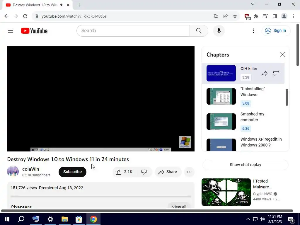Click the Chapters panel scrollbar
Screen dimensions: 300x225
[287, 97]
